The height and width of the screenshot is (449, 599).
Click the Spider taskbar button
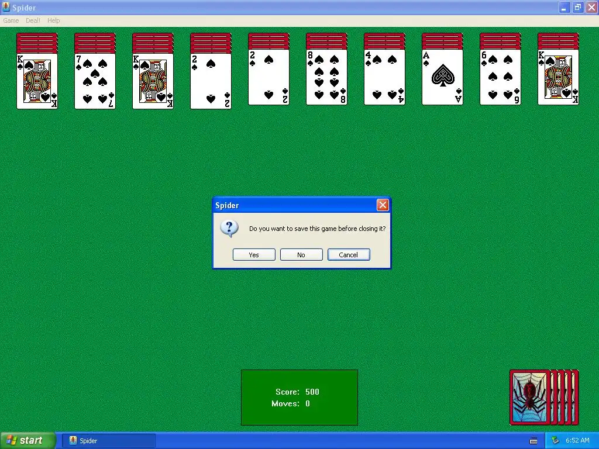tap(108, 441)
